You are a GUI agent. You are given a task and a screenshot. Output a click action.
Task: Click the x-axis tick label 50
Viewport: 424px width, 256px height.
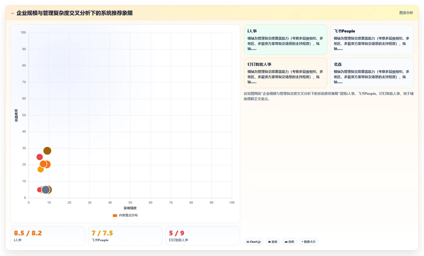tap(130, 203)
